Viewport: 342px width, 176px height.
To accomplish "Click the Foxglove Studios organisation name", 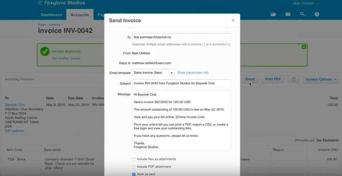I will (65, 3).
